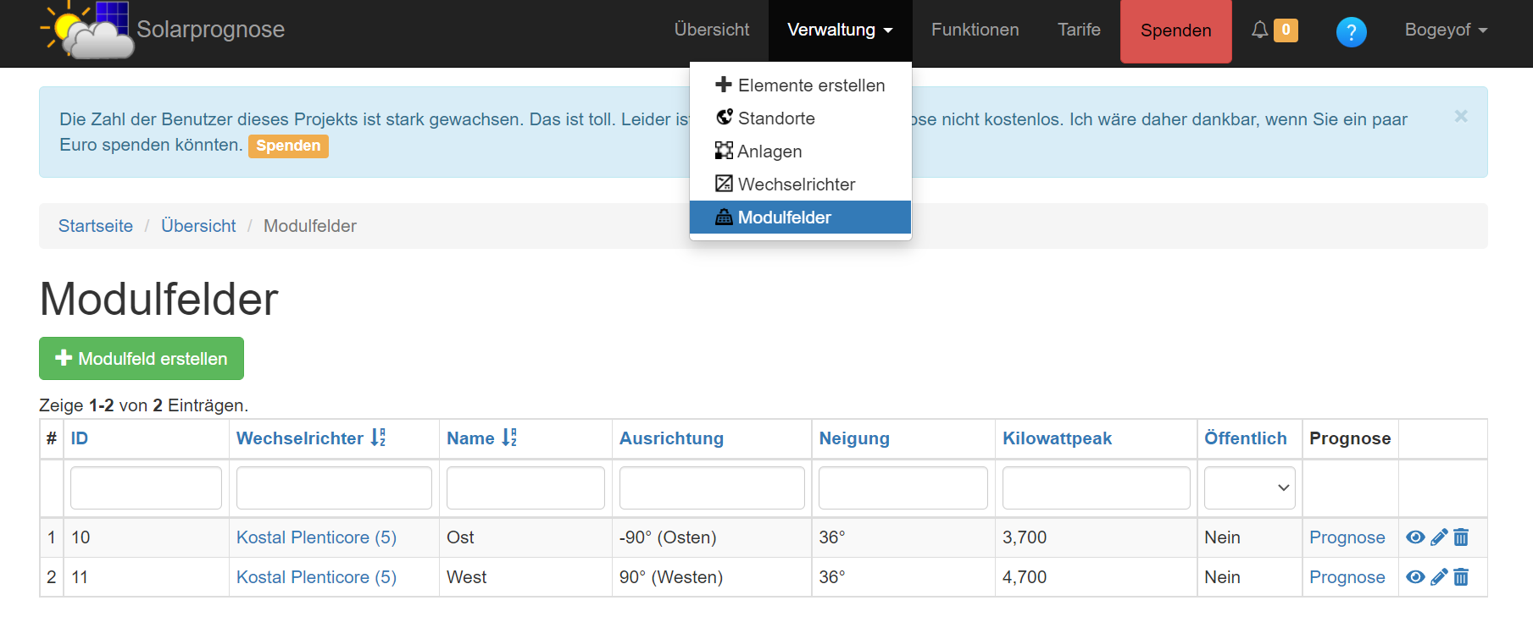
Task: Delete the West module field via trash icon
Action: pyautogui.click(x=1461, y=577)
